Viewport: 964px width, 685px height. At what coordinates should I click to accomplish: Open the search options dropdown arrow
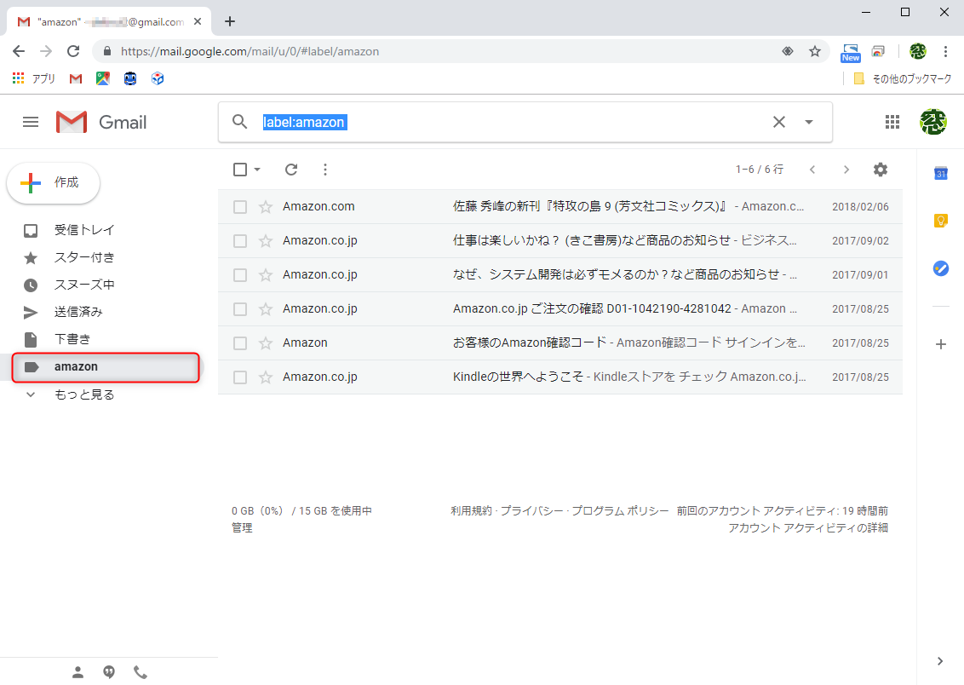807,122
